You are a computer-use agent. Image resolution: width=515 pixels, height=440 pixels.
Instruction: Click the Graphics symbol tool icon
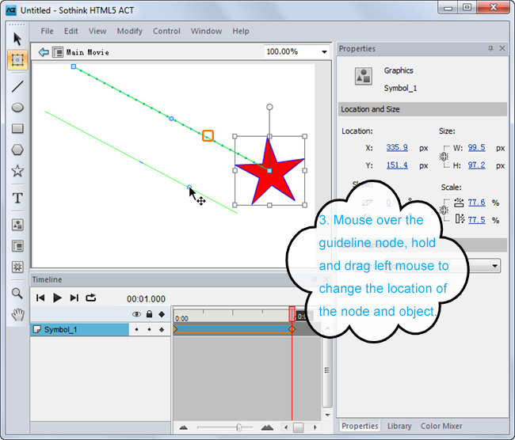coord(17,225)
